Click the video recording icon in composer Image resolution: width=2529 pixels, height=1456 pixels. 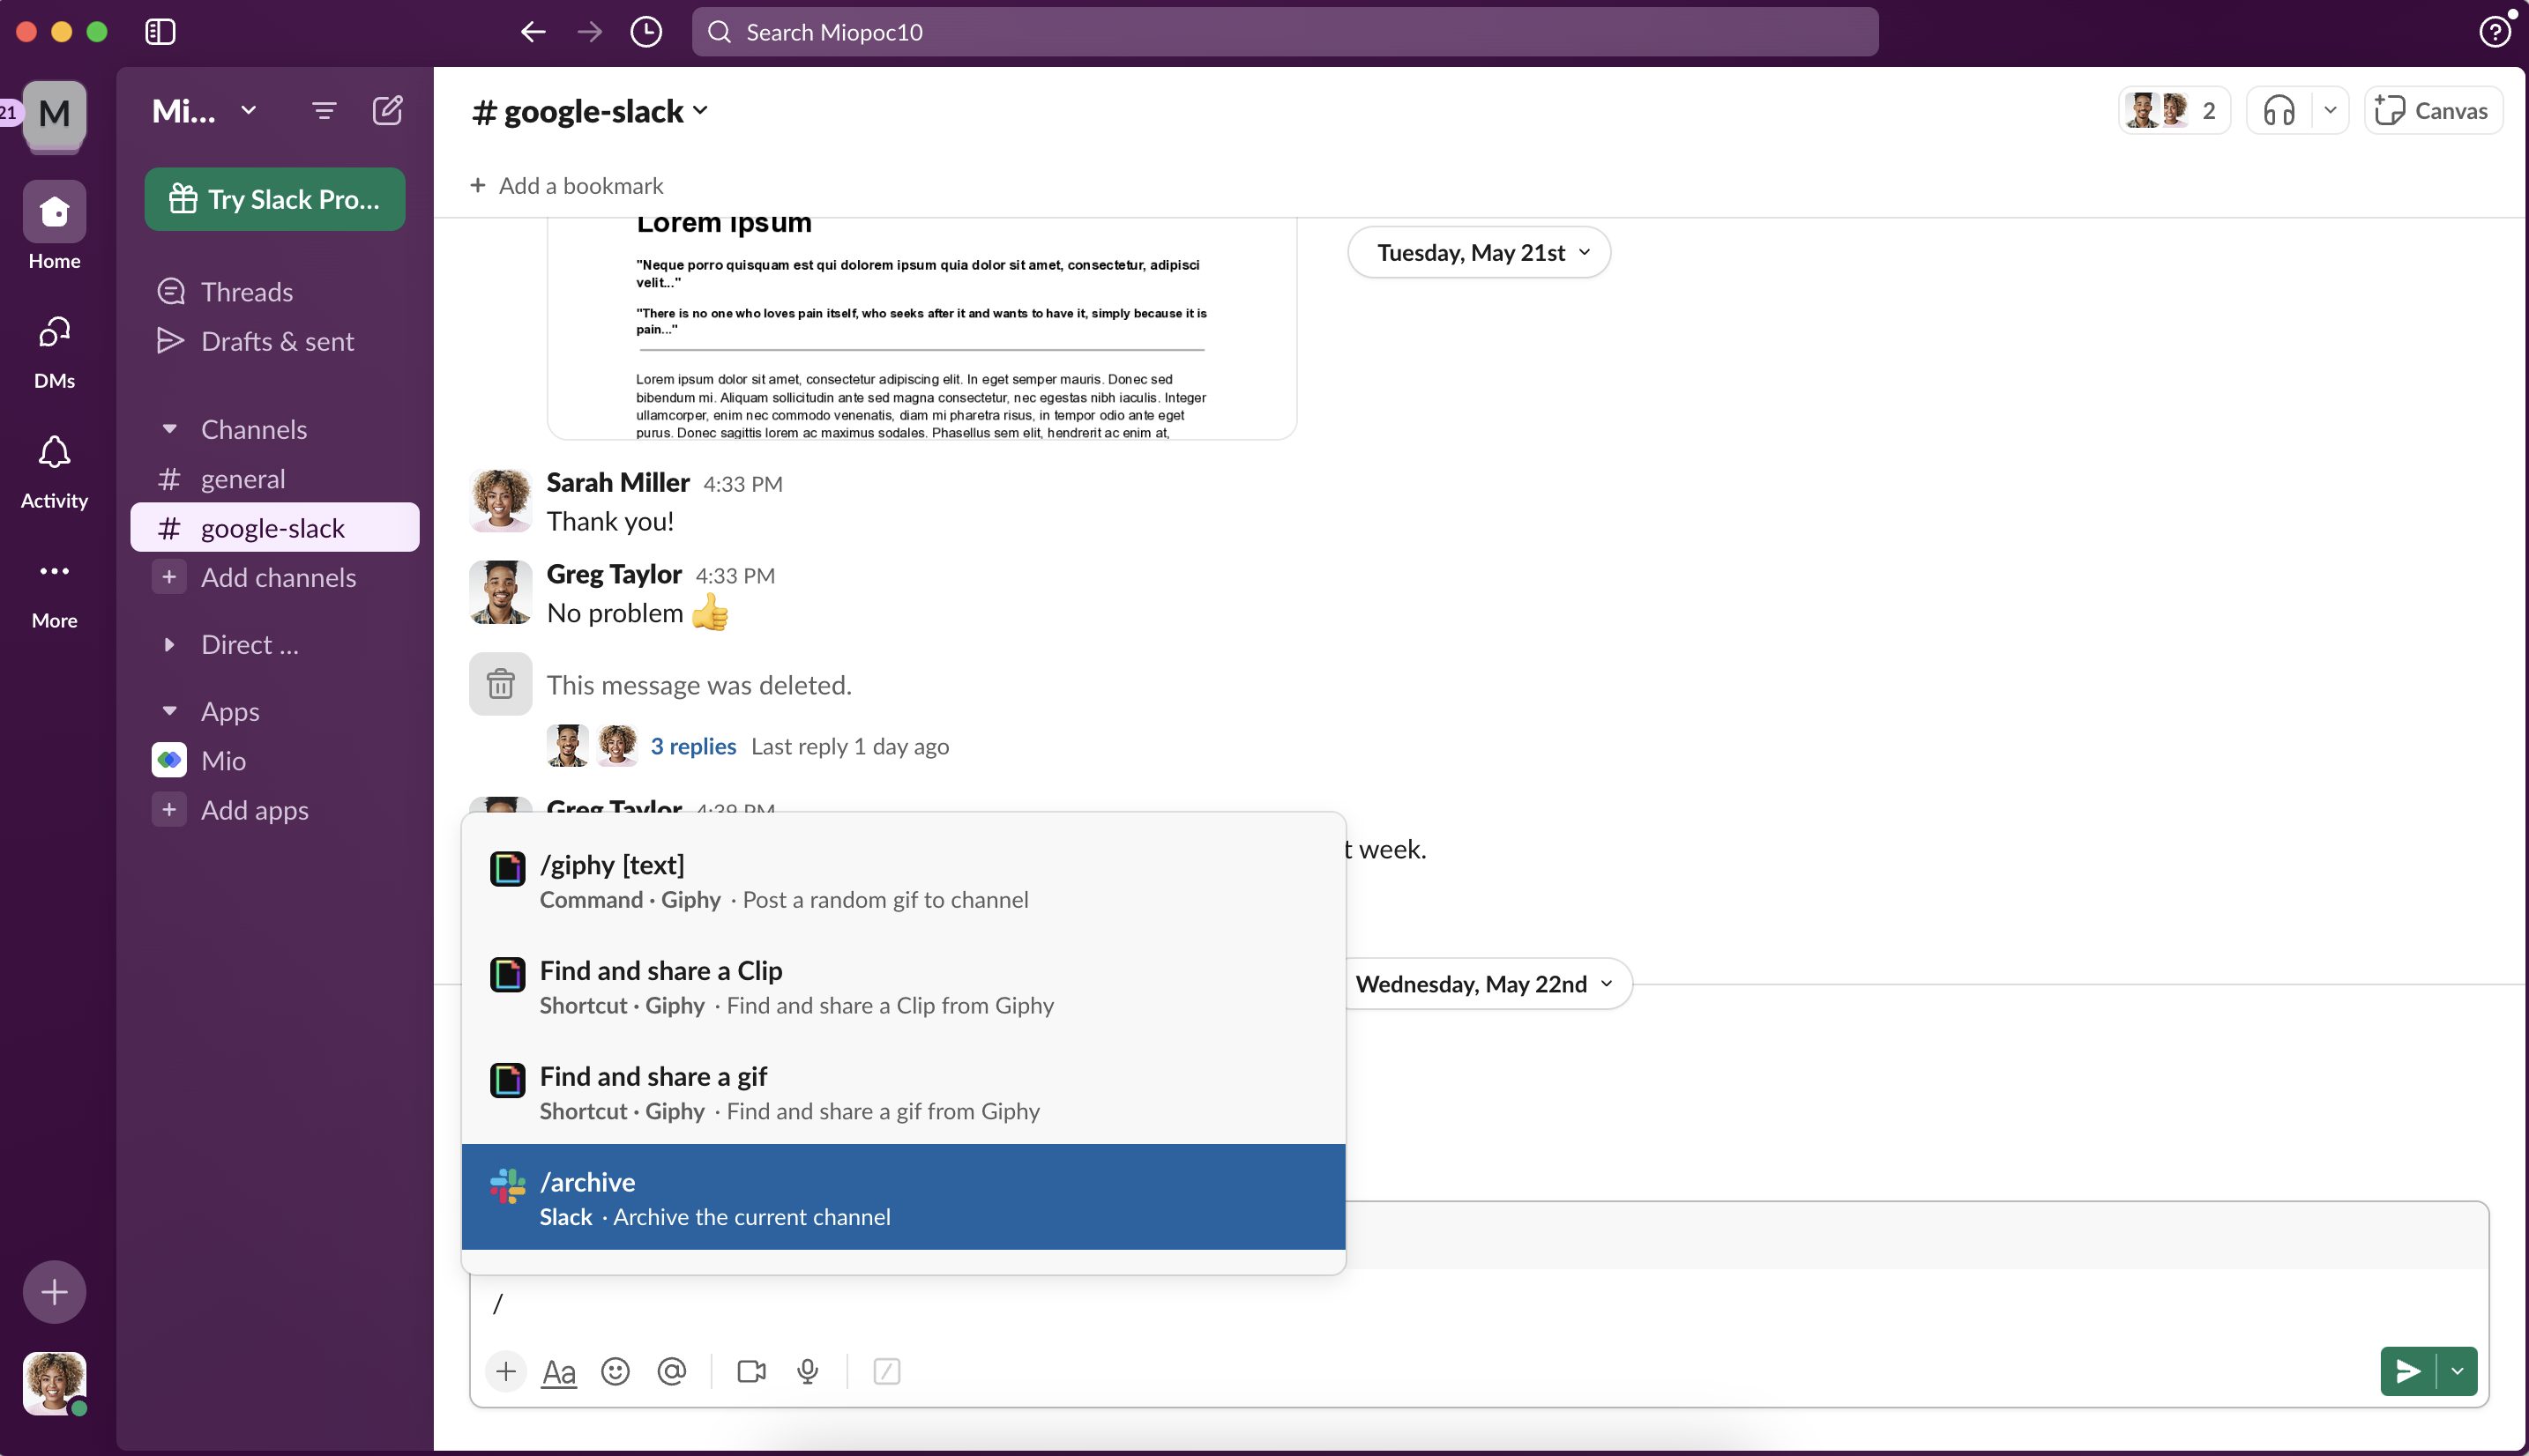(750, 1371)
